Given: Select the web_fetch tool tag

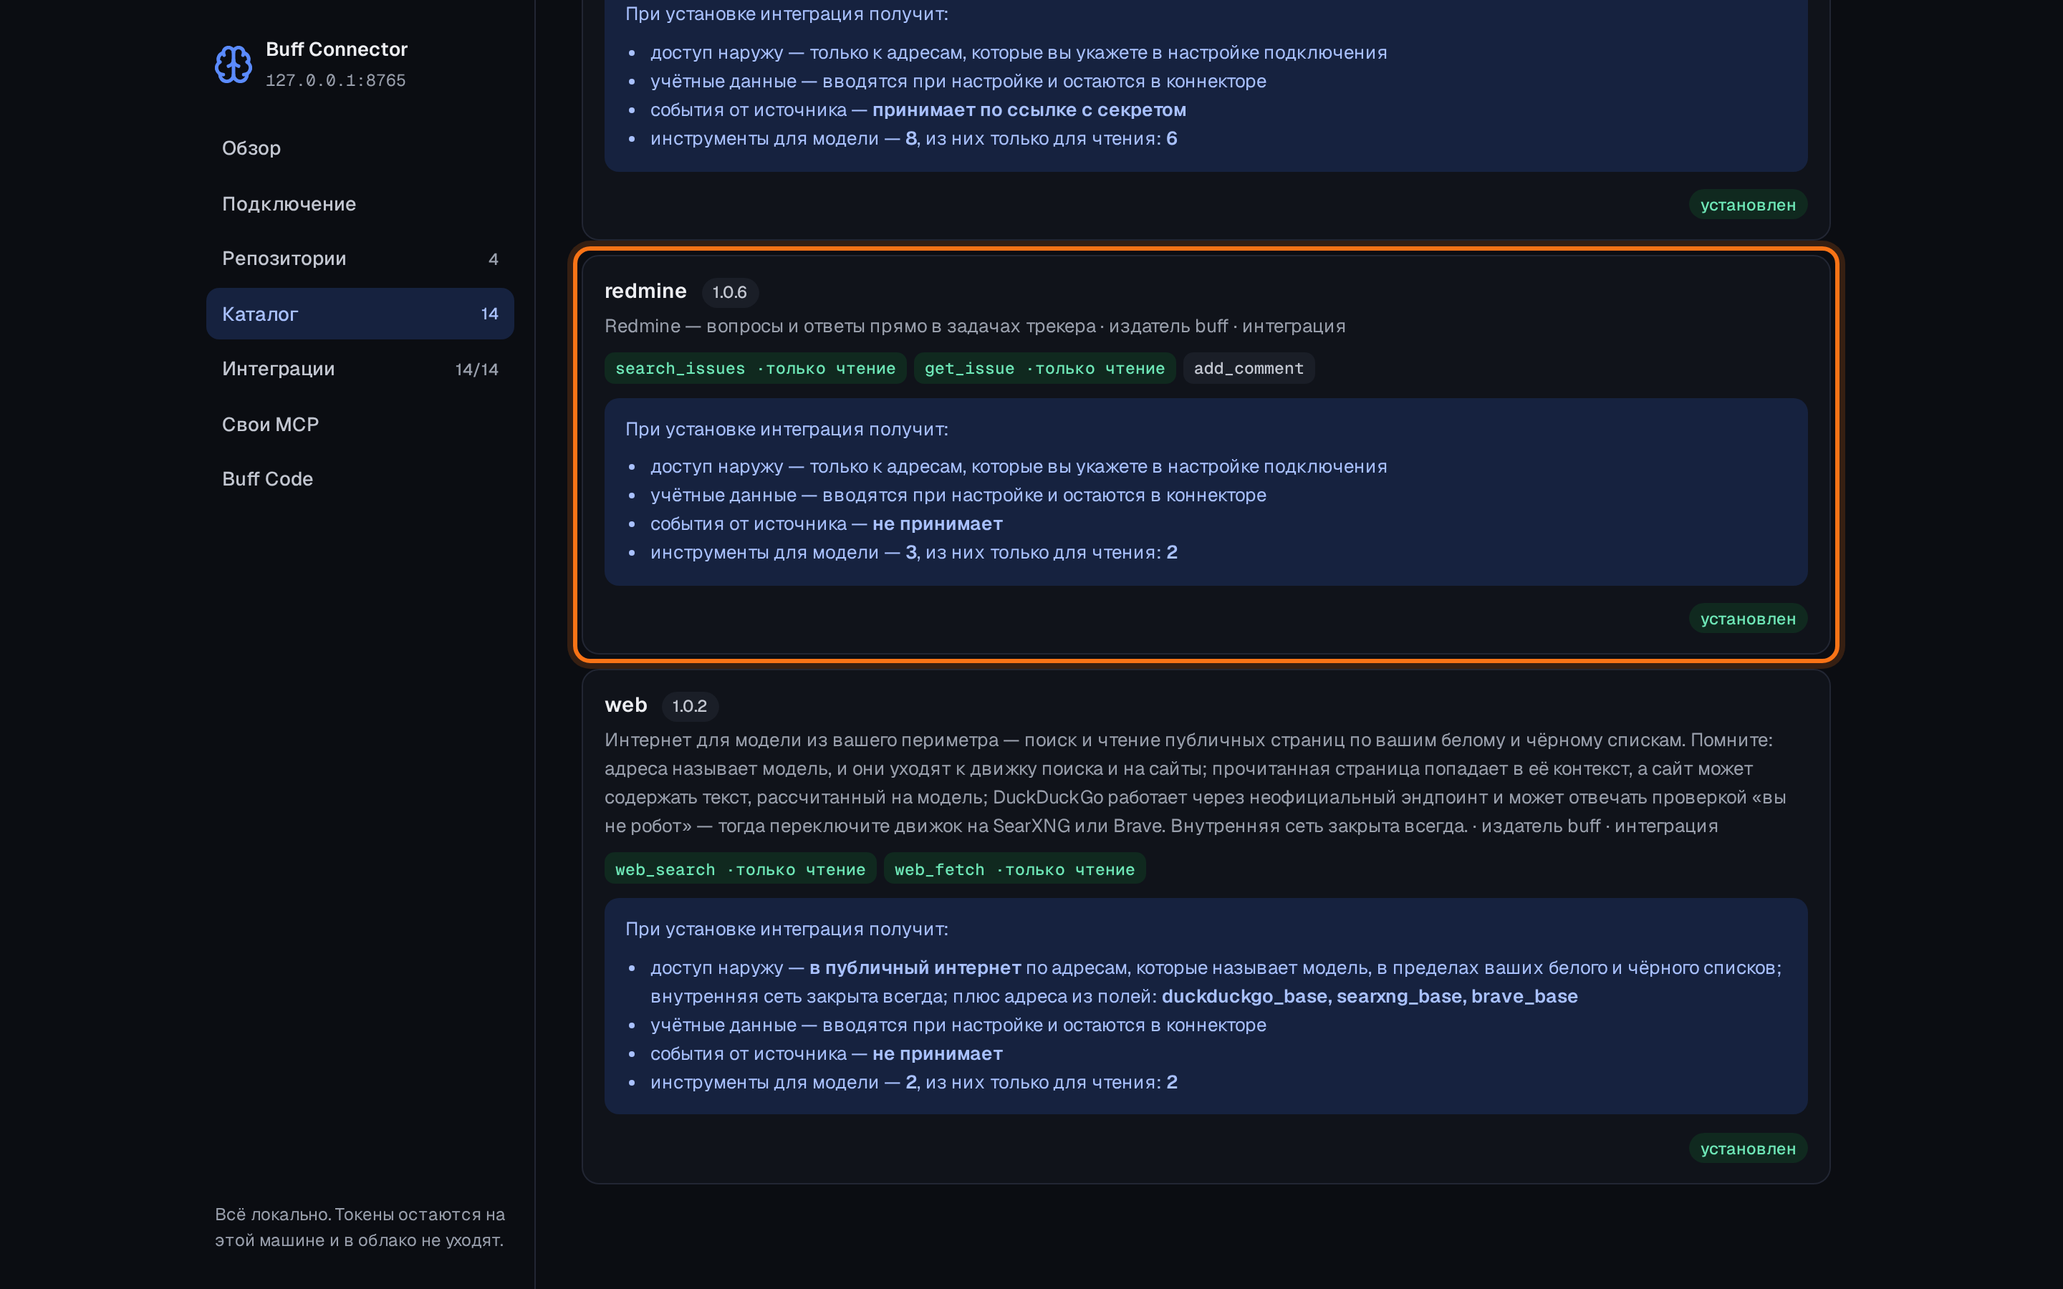Looking at the screenshot, I should pyautogui.click(x=1014, y=869).
